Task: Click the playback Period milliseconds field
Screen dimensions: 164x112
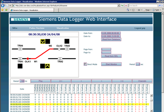Action: click(x=22, y=81)
